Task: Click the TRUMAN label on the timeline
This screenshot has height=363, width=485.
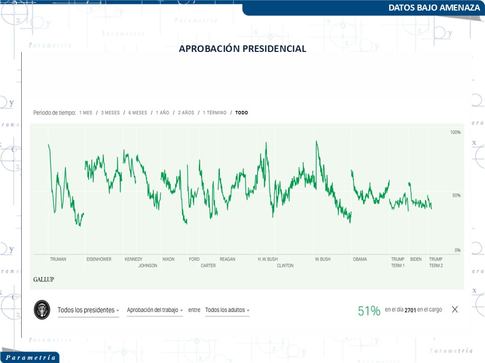Action: [x=58, y=259]
